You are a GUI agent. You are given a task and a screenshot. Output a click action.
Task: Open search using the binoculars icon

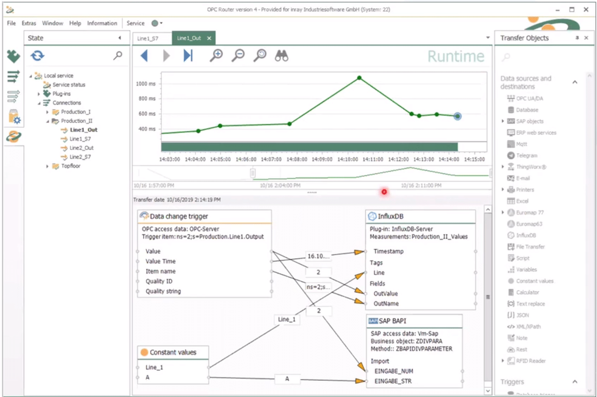tap(281, 55)
